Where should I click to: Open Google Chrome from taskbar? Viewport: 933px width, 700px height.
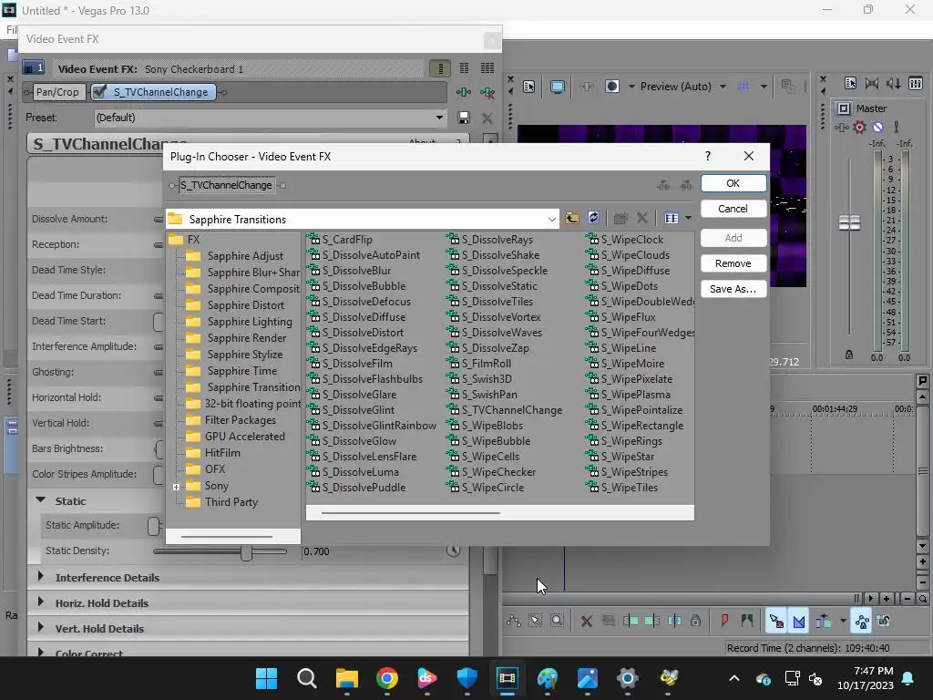coord(386,678)
